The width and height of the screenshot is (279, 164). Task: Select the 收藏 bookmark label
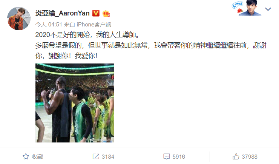tap(37, 157)
